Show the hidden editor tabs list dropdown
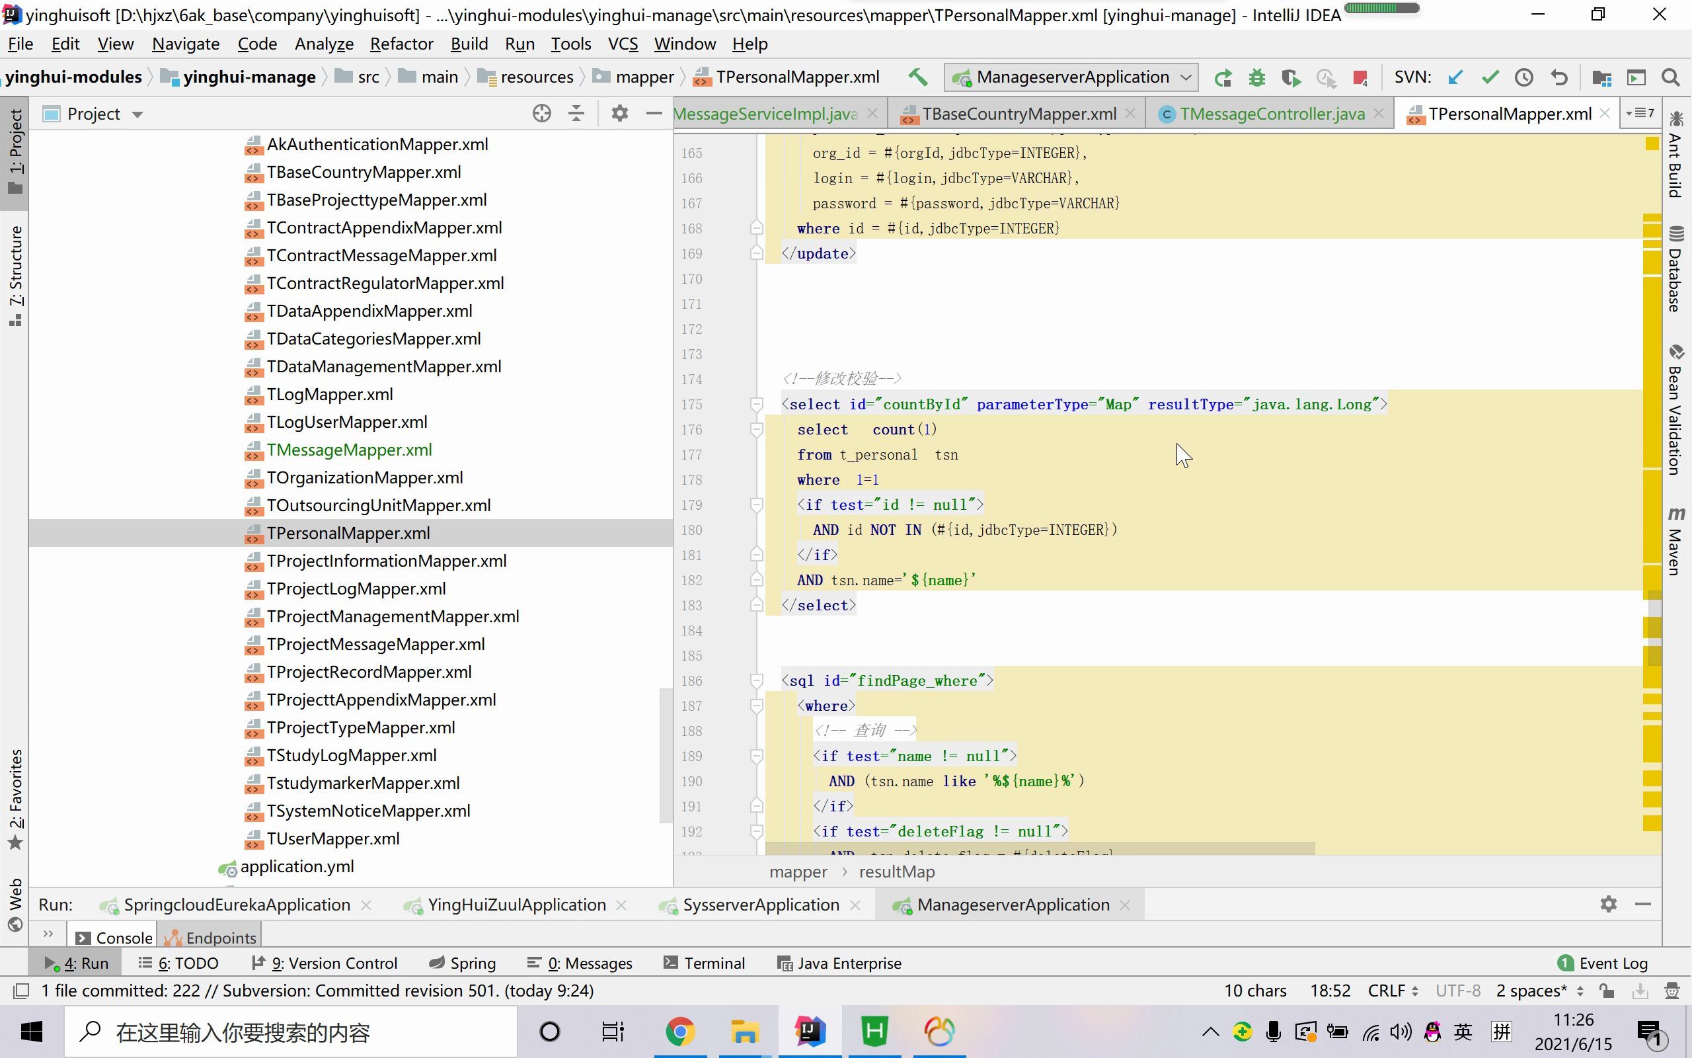Viewport: 1692px width, 1058px height. [1640, 113]
